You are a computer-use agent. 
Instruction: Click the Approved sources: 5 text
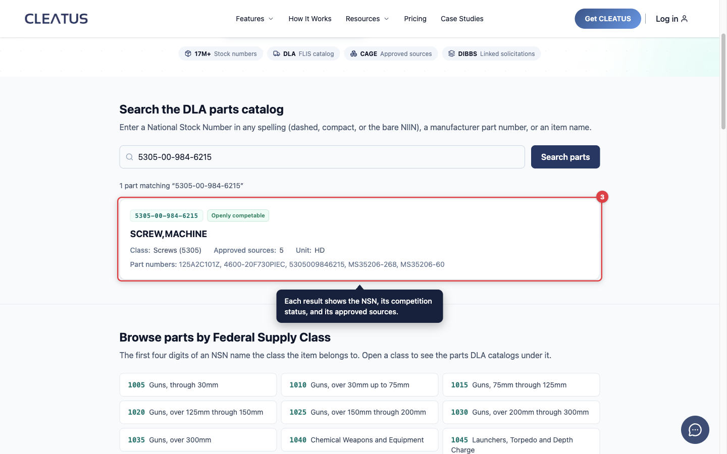(248, 250)
